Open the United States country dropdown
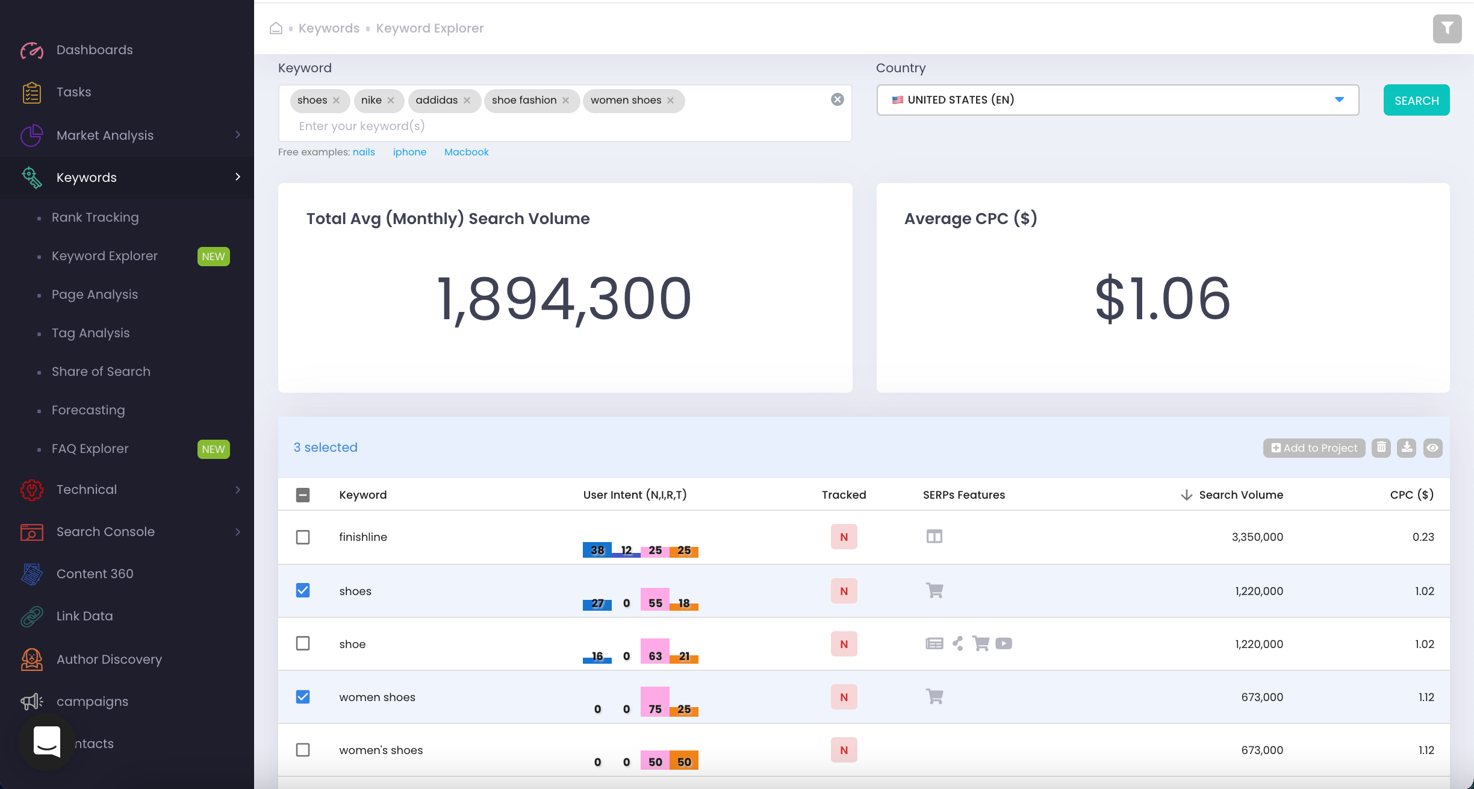The height and width of the screenshot is (789, 1474). click(1118, 100)
